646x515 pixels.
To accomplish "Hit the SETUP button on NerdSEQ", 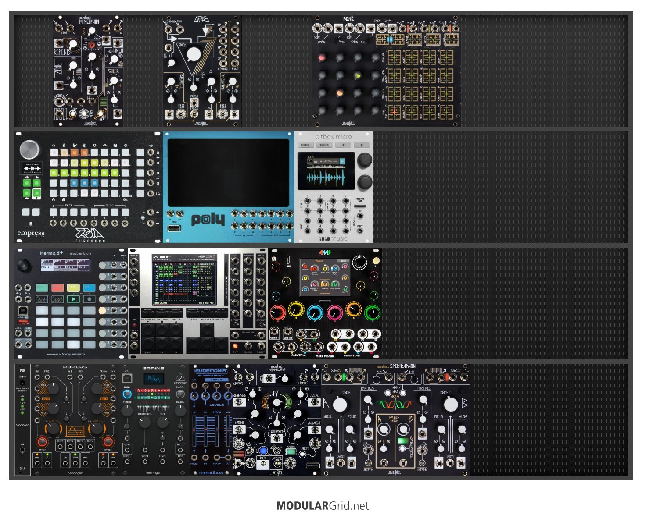I will [x=221, y=313].
